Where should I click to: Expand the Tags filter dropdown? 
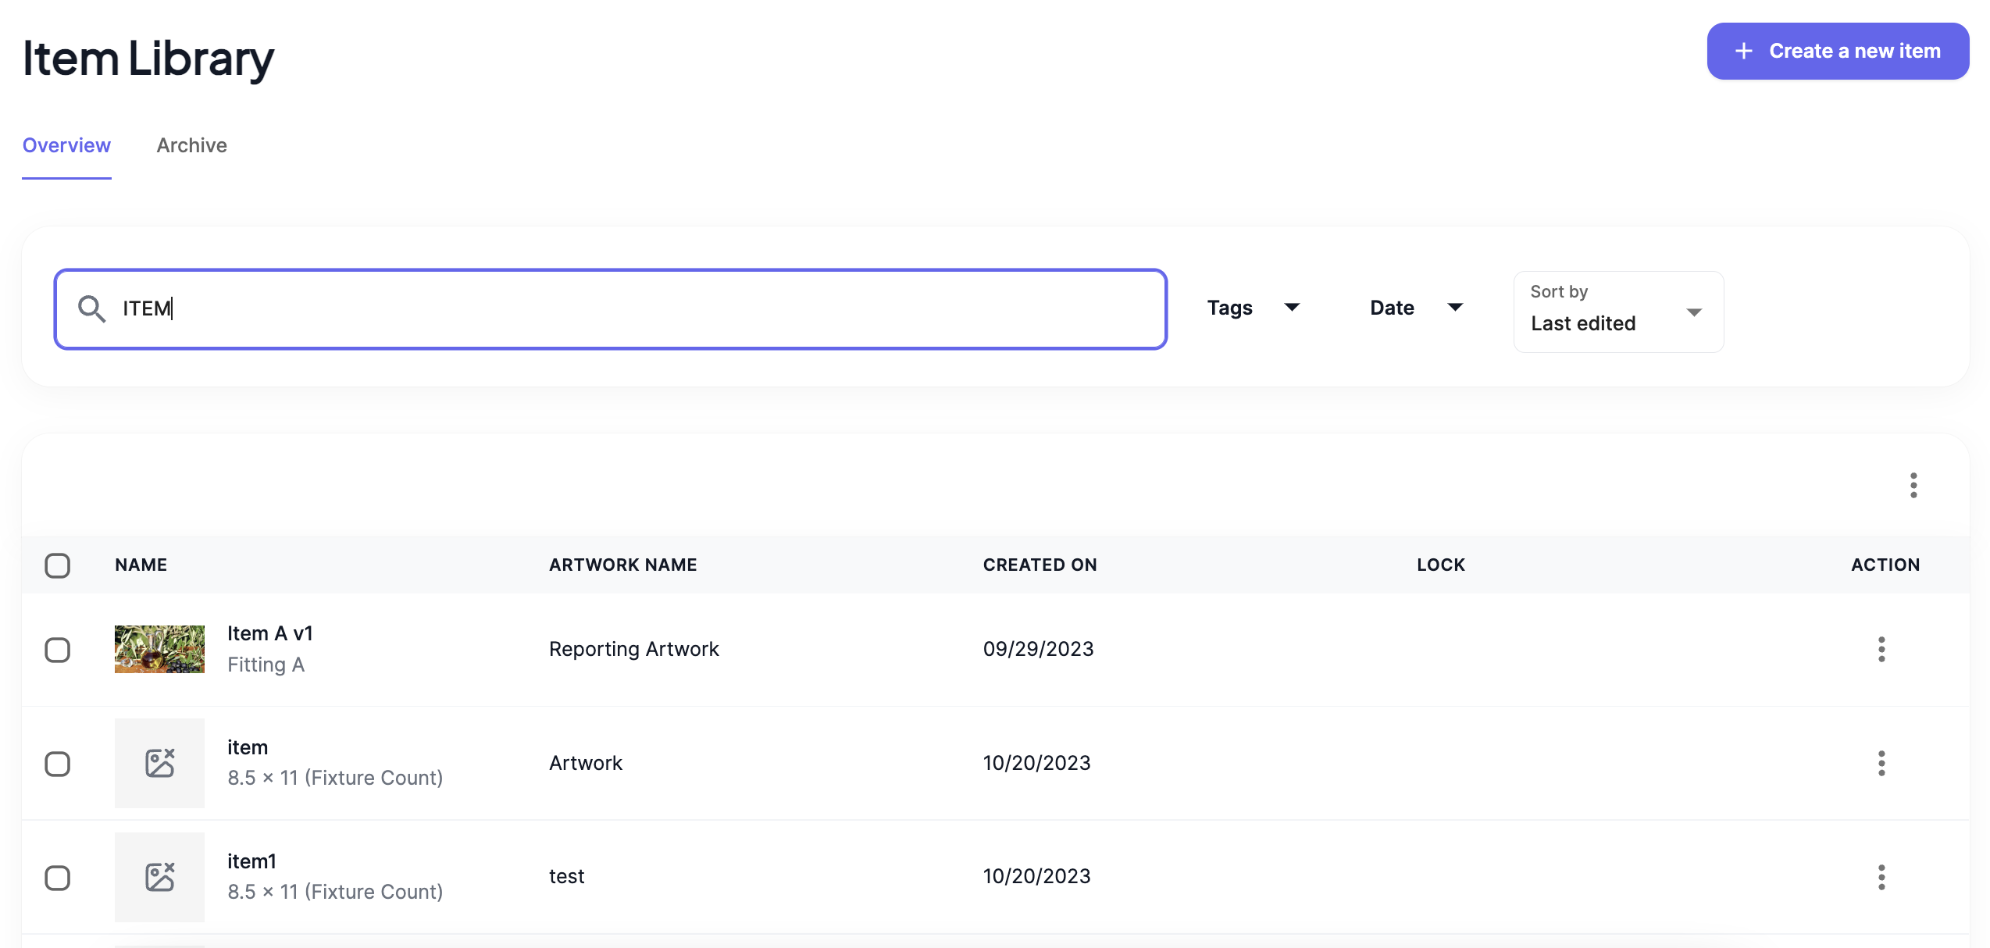pos(1253,308)
